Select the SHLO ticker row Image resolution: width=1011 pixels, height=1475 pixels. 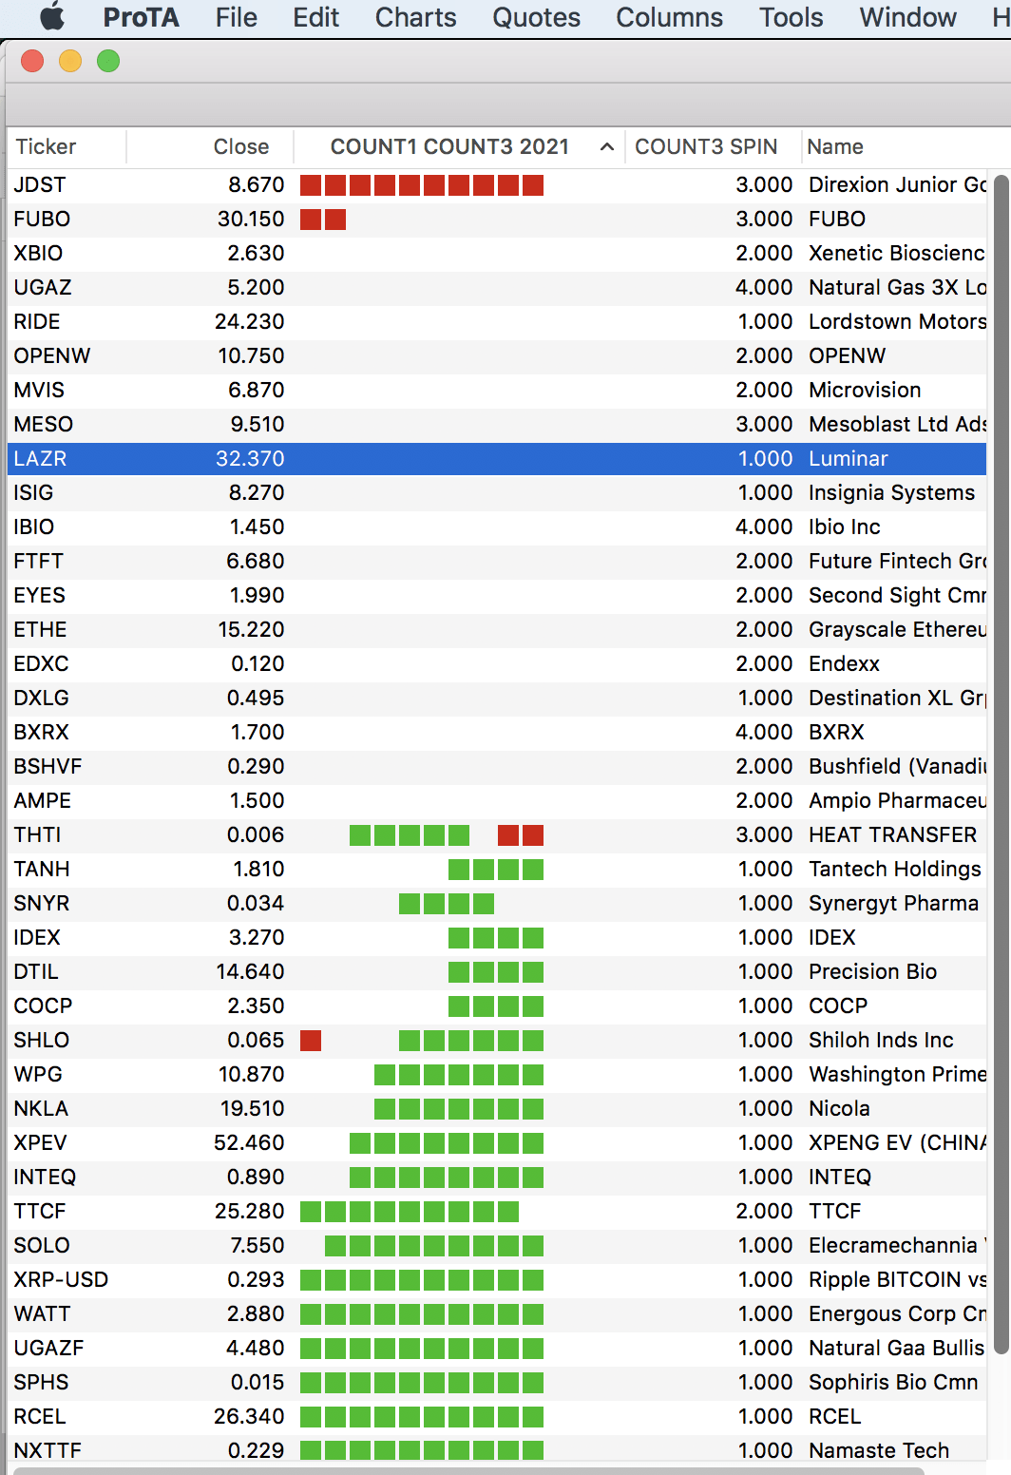tap(497, 1040)
